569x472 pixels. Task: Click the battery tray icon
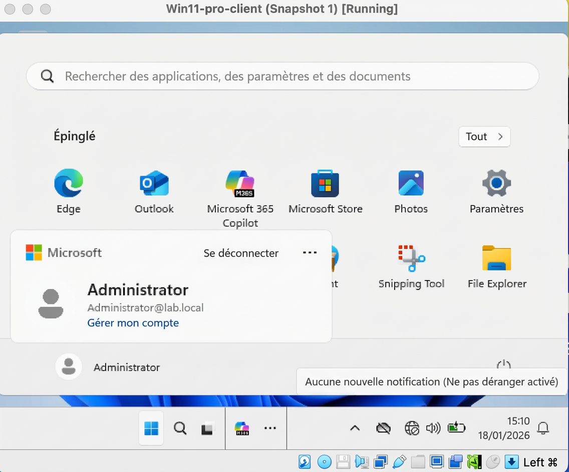point(456,428)
